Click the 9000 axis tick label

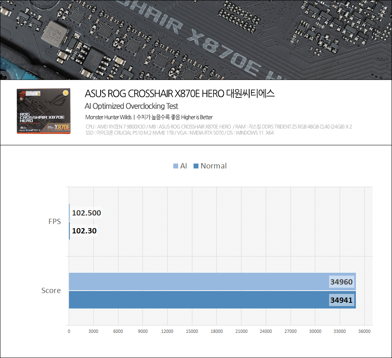click(x=143, y=331)
